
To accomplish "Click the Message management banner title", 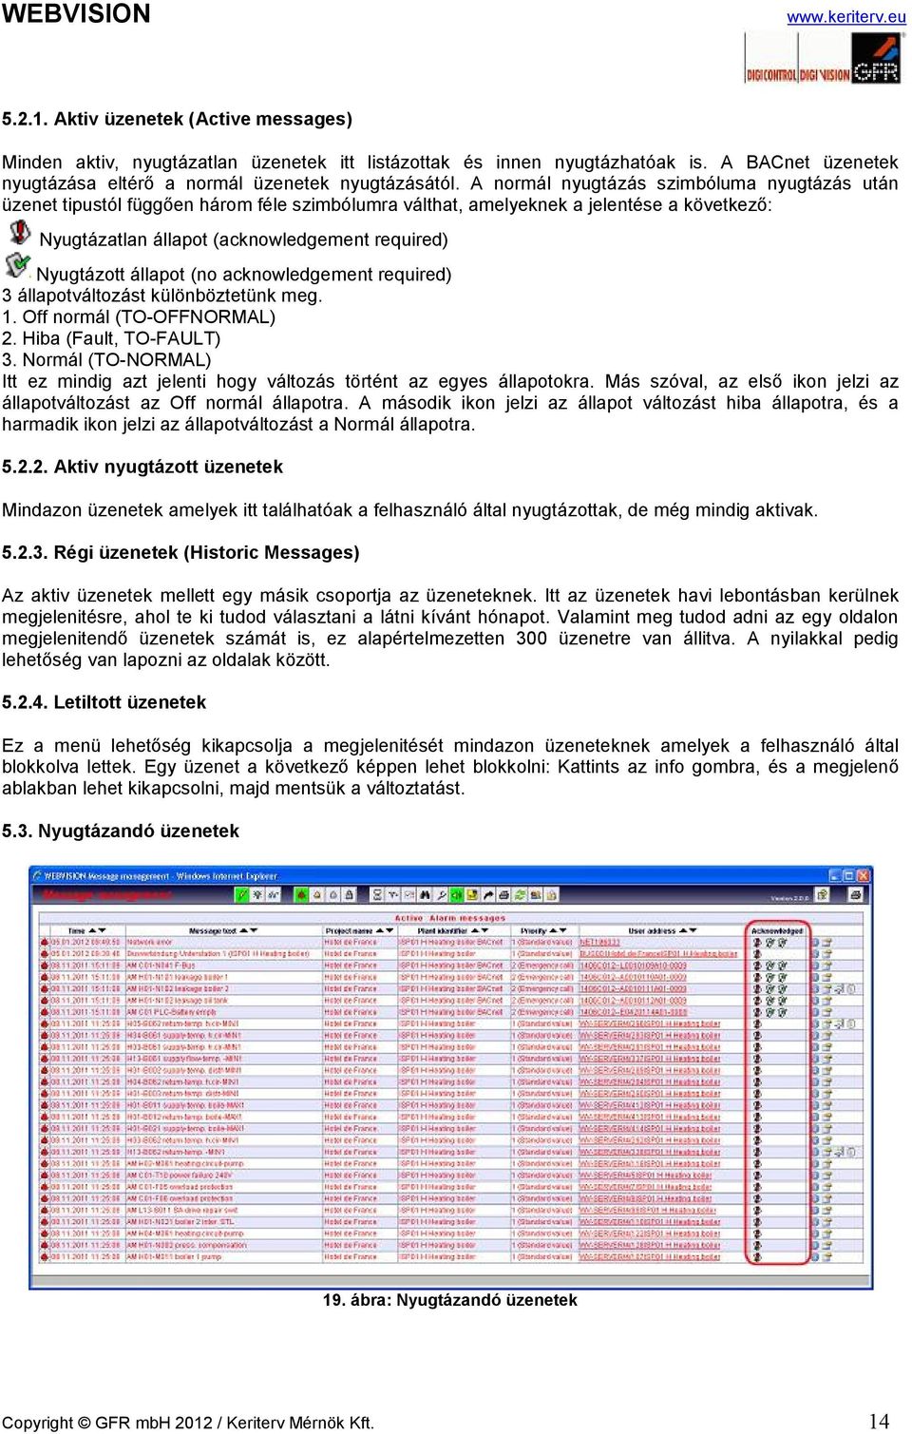I will point(108,895).
